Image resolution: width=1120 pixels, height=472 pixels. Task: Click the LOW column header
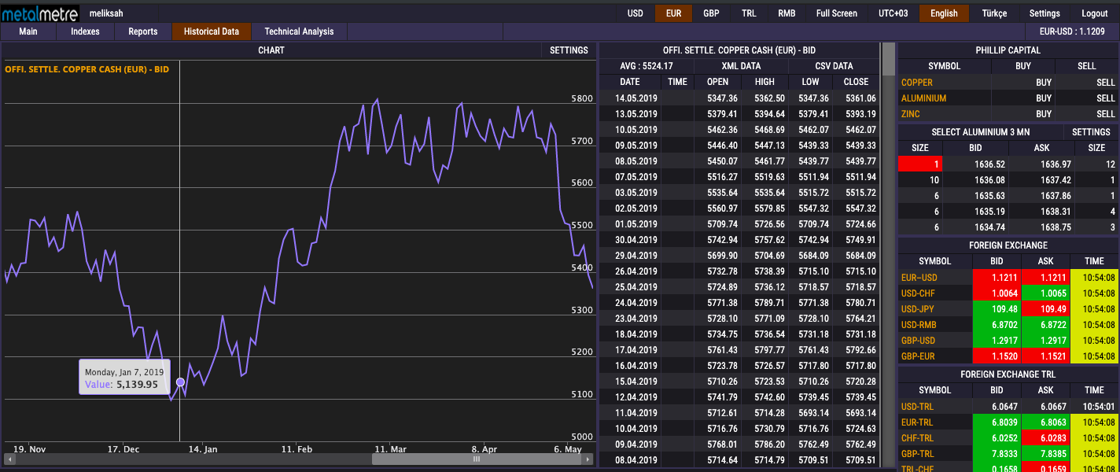tap(810, 82)
